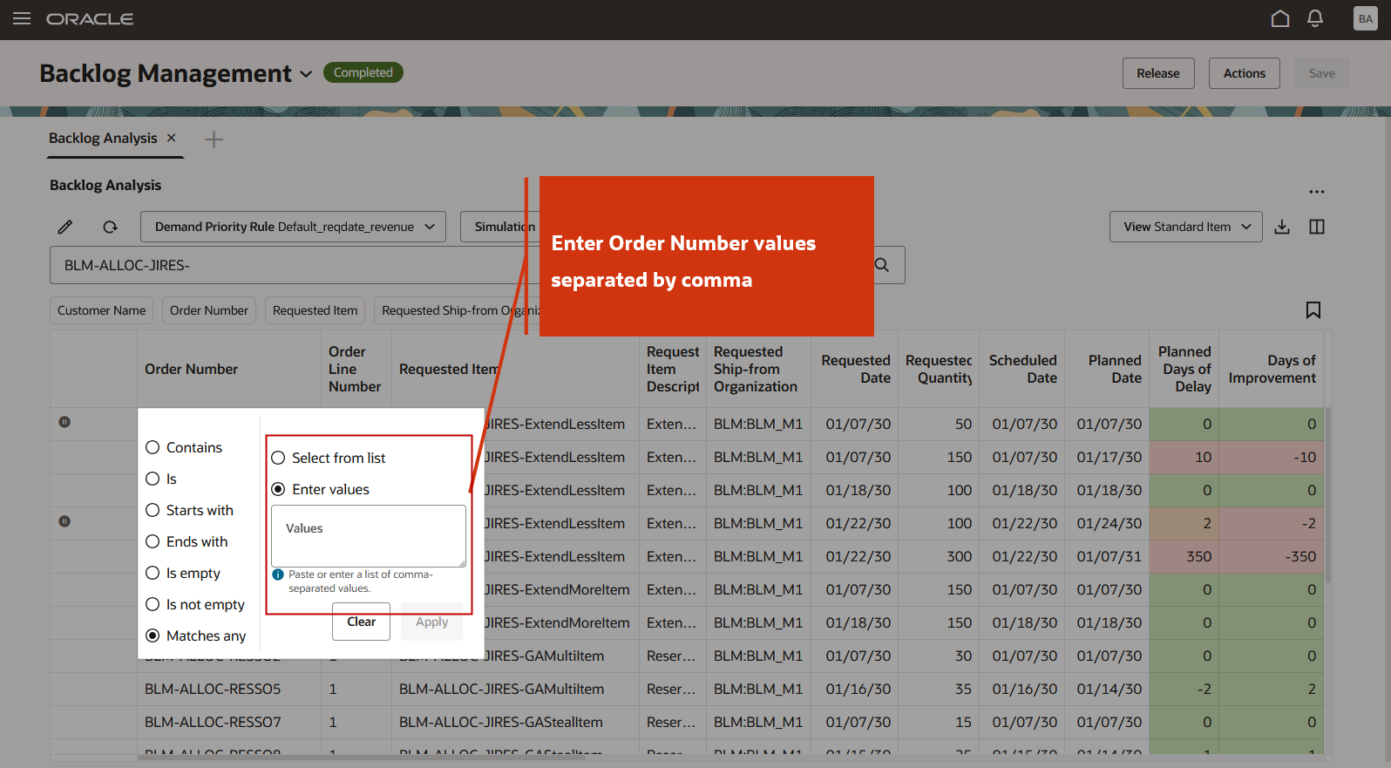Viewport: 1391px width, 768px height.
Task: Download the table data
Action: pyautogui.click(x=1282, y=227)
